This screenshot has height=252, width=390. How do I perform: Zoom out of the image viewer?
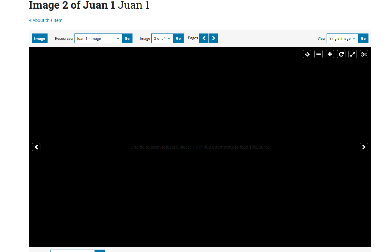319,54
